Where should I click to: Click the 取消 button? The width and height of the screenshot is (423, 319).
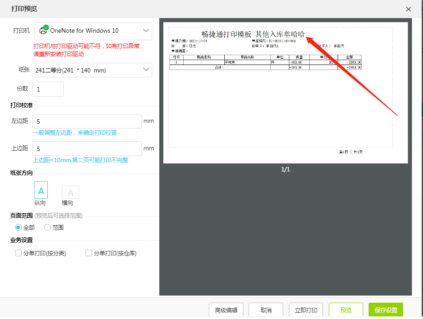point(266,310)
